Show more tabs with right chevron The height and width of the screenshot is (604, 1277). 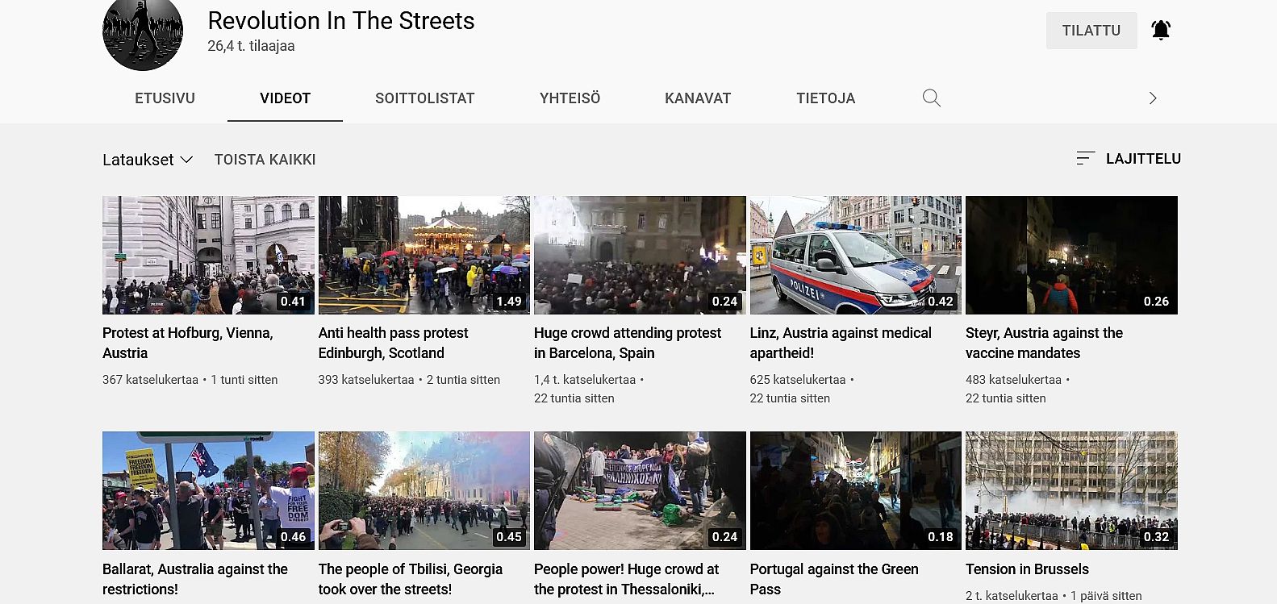click(x=1153, y=98)
